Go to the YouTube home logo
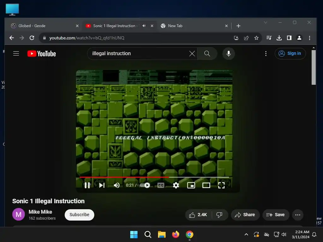The image size is (323, 242). point(42,54)
